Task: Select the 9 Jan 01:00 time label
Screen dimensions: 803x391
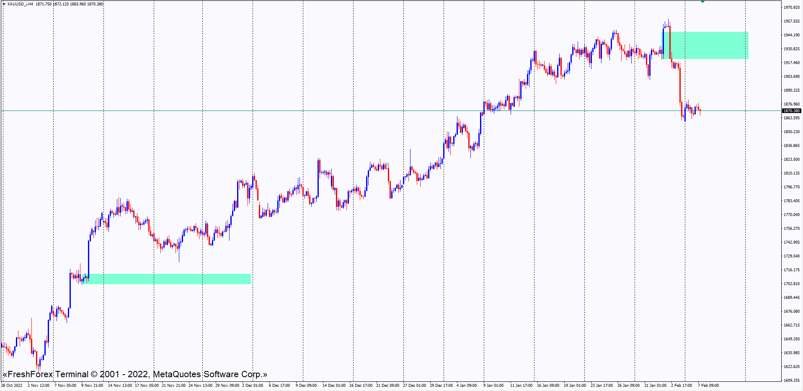Action: click(493, 386)
